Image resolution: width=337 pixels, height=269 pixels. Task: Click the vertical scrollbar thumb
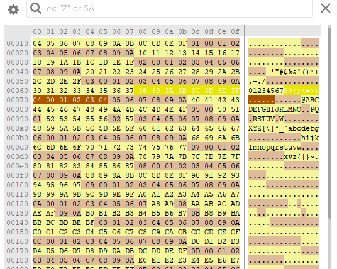click(x=329, y=123)
